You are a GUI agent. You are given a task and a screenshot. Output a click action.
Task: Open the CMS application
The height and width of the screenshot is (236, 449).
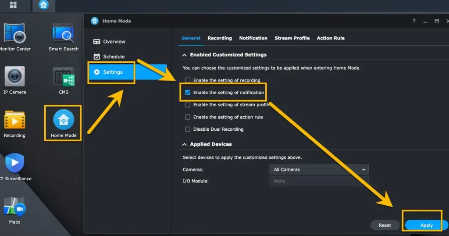[64, 80]
